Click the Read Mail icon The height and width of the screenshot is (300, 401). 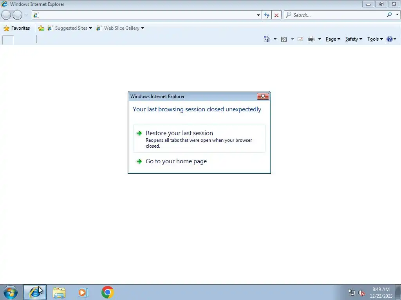300,39
